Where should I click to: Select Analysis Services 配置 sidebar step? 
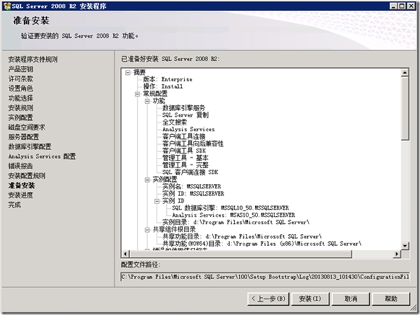pyautogui.click(x=42, y=156)
